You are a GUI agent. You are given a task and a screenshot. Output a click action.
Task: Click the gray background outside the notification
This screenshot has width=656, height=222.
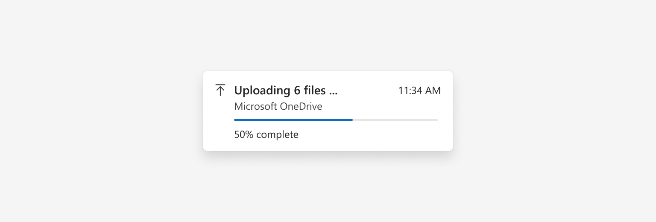[107, 111]
